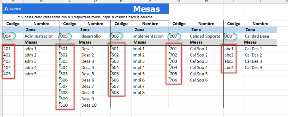This screenshot has height=117, width=288.
Task: Select cell containing impl 4
Action: [x=150, y=68]
